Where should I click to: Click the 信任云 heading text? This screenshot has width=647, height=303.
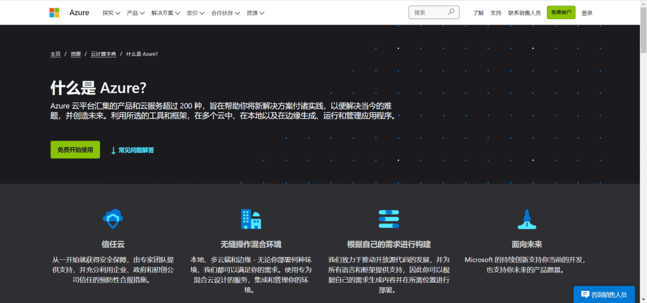point(113,244)
